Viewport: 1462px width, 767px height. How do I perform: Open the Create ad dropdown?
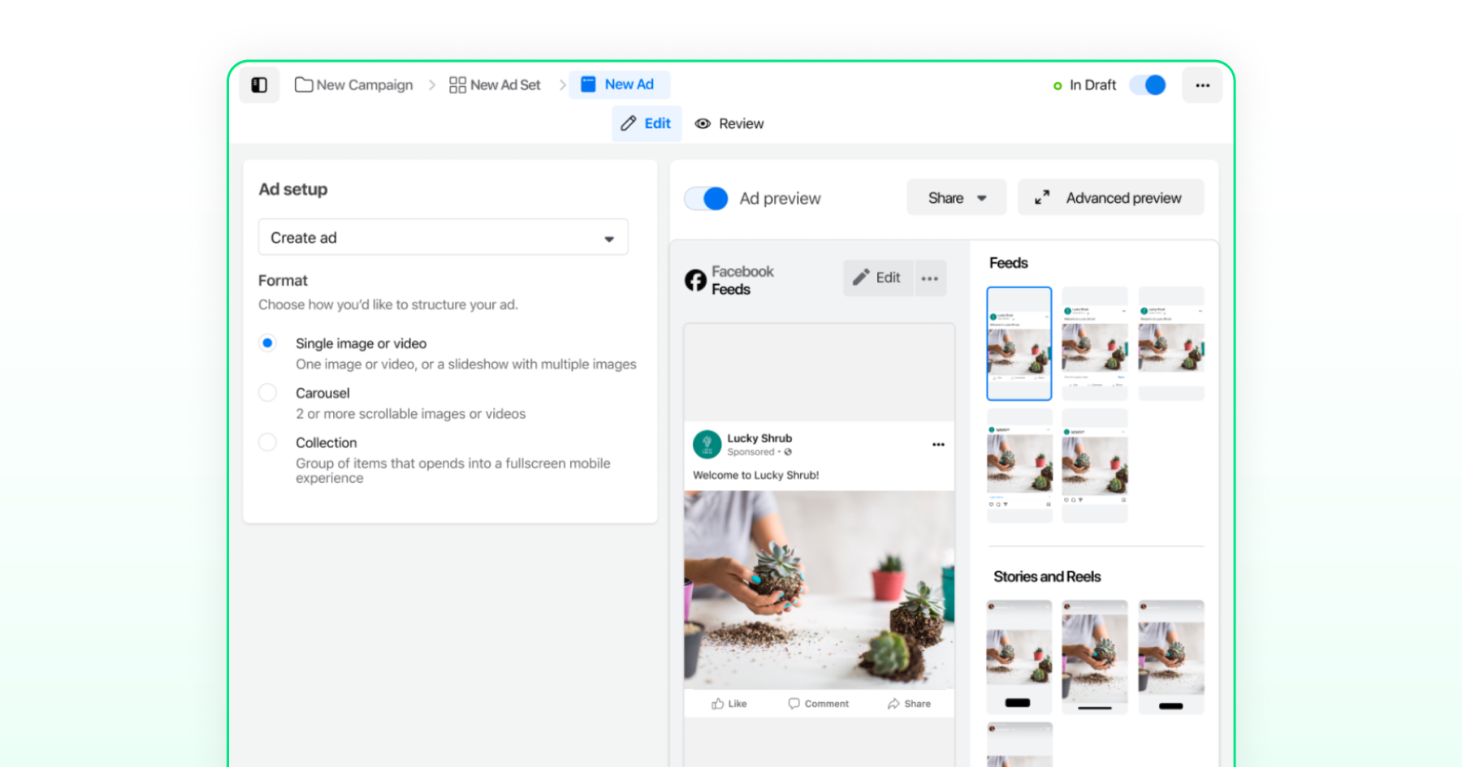point(443,238)
